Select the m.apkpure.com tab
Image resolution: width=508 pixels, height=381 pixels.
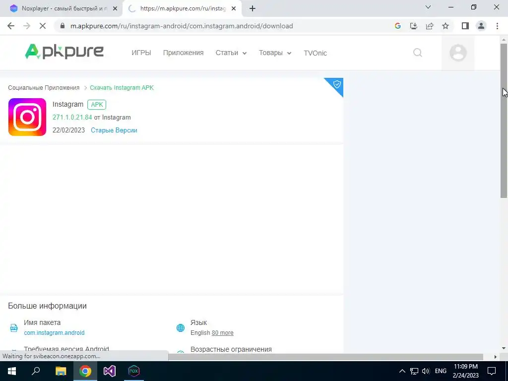[182, 8]
